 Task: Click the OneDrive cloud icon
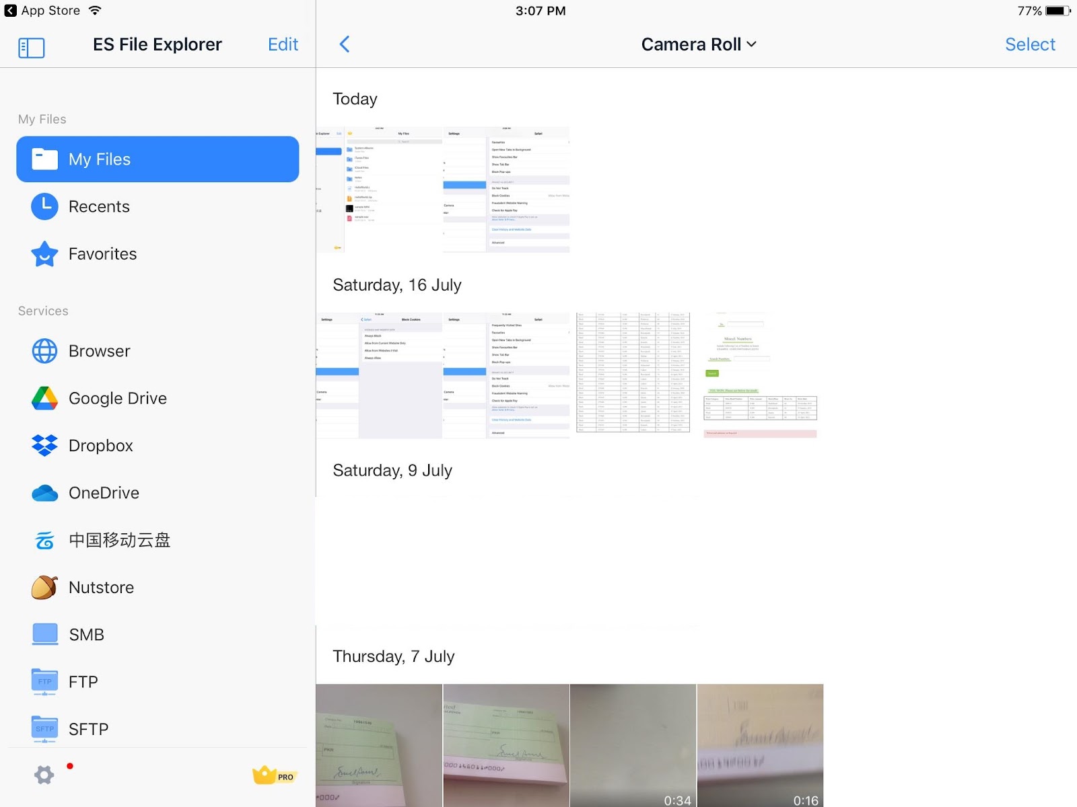(x=44, y=493)
